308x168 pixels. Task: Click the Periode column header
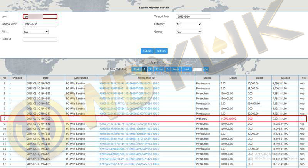(x=17, y=78)
